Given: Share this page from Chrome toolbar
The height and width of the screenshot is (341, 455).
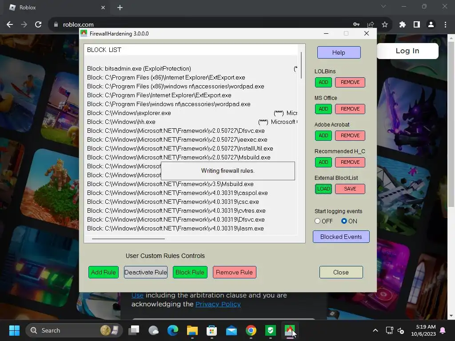Looking at the screenshot, I should (x=371, y=25).
